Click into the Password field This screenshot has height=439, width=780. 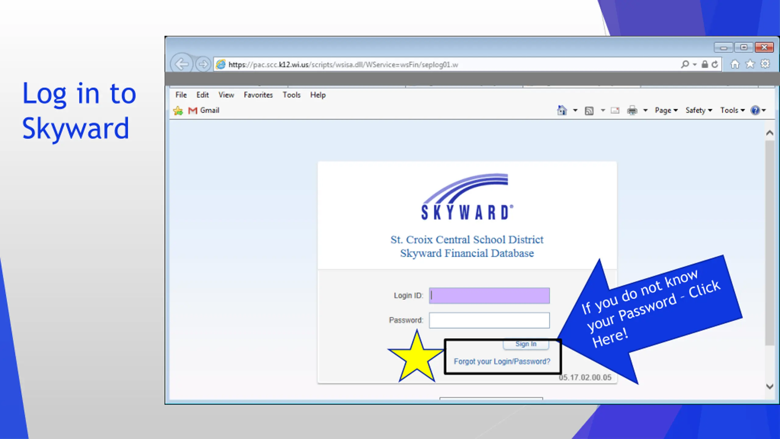pos(489,320)
